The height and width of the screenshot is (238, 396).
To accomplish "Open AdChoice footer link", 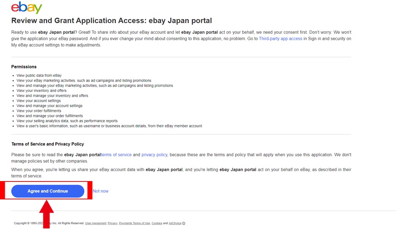I will pyautogui.click(x=175, y=223).
